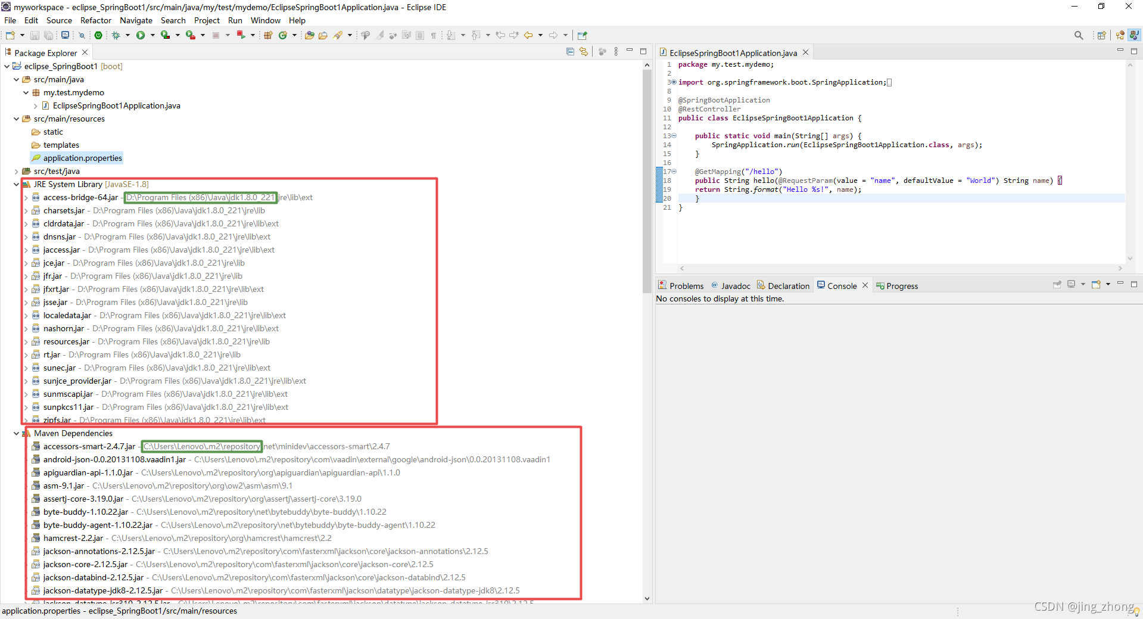Click the Save toolbar icon
Image resolution: width=1143 pixels, height=619 pixels.
coord(35,35)
